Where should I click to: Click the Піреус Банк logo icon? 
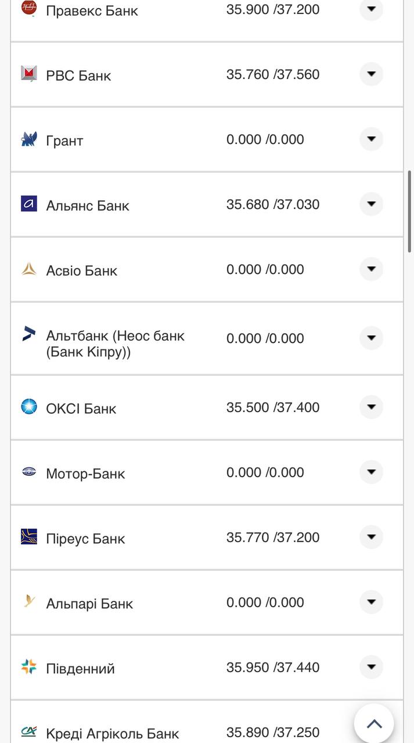click(x=29, y=537)
